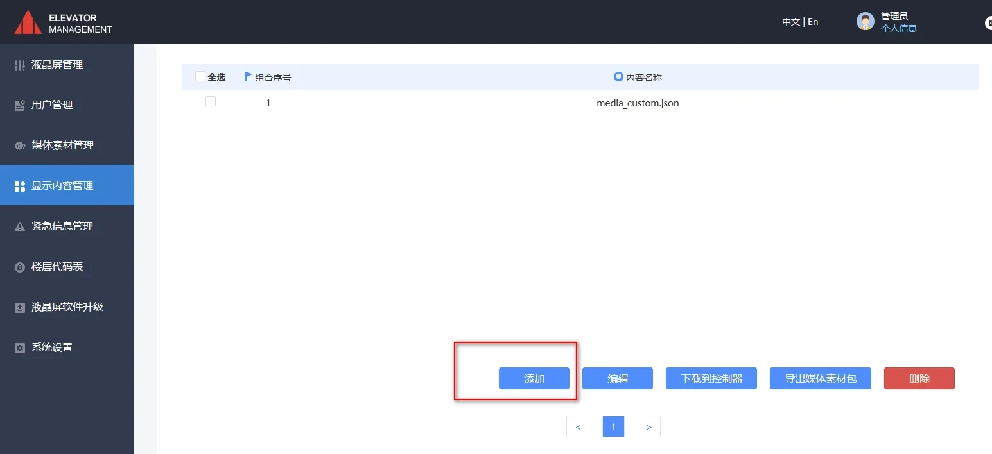The height and width of the screenshot is (454, 992).
Task: Open 楼层代码表 page
Action: pos(67,267)
